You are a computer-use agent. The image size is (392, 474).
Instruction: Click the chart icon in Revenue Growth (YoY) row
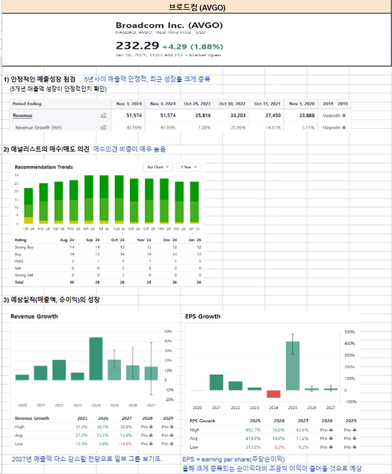click(x=104, y=128)
